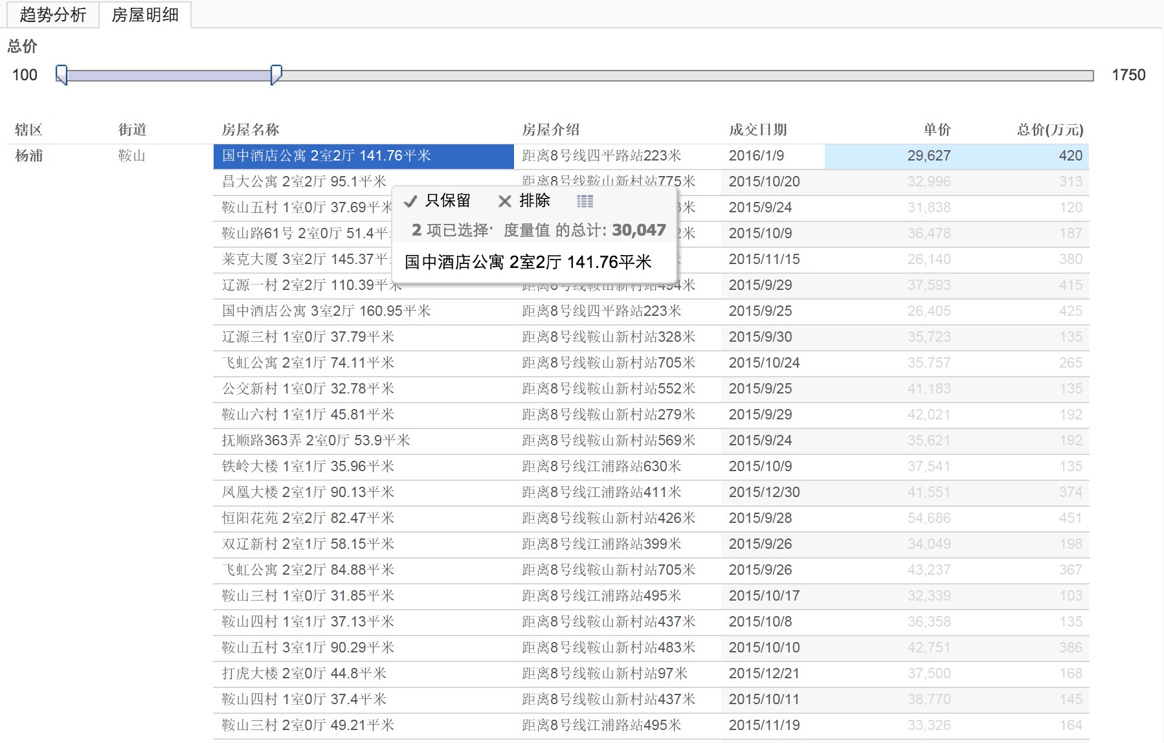1164x743 pixels.
Task: Select 铁岭大楼 1室1厅 35.96平米
Action: pos(308,466)
